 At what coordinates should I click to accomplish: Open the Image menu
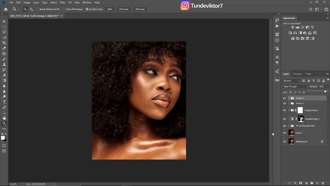(x=27, y=3)
